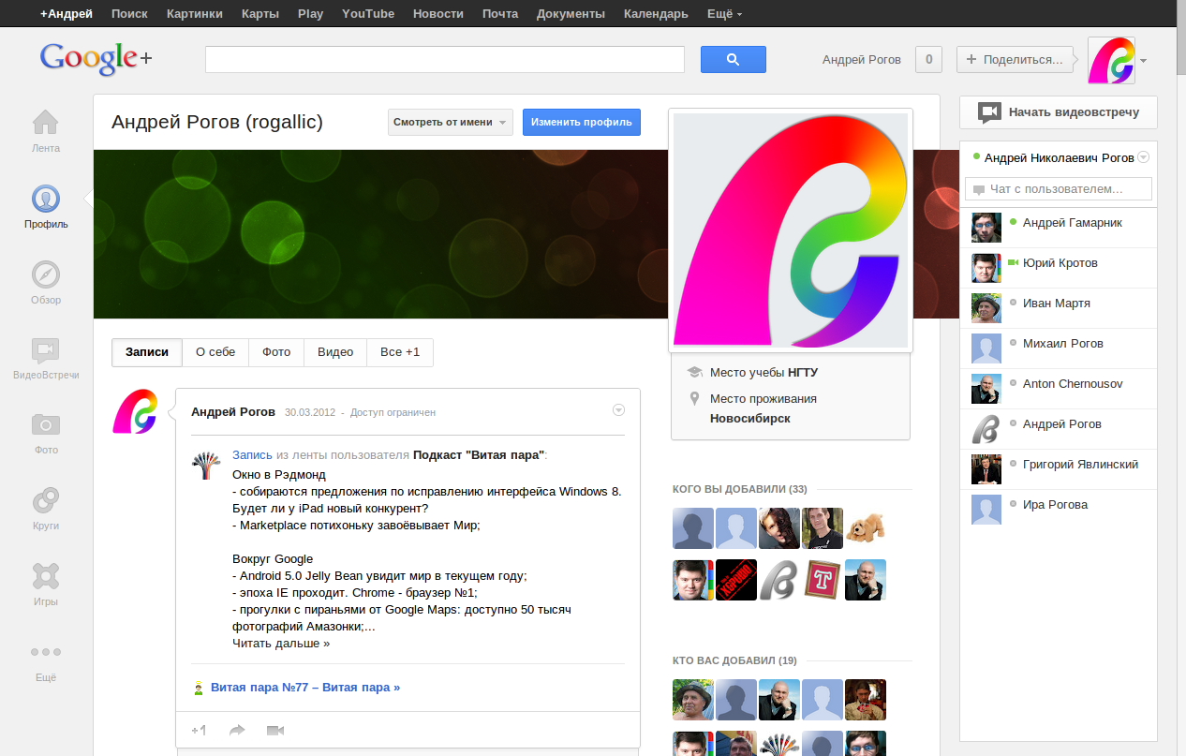Open chat with Anton Chernousov

coord(1059,389)
